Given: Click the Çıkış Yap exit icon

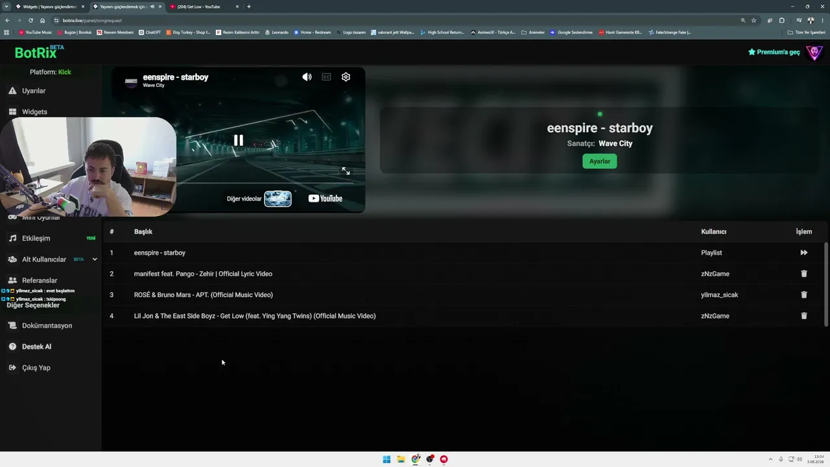Looking at the screenshot, I should [12, 368].
